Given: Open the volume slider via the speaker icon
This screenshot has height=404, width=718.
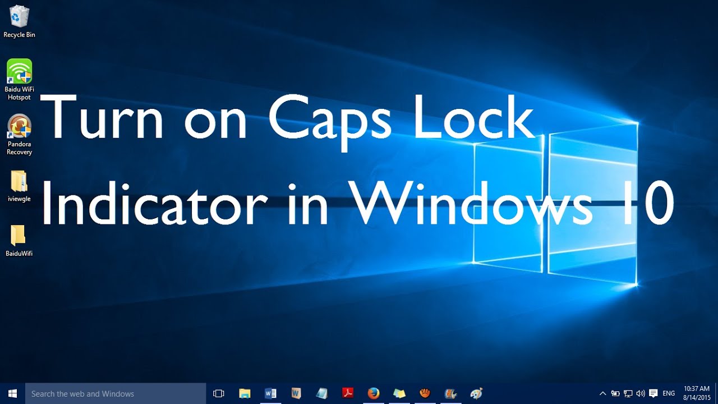Looking at the screenshot, I should [640, 393].
